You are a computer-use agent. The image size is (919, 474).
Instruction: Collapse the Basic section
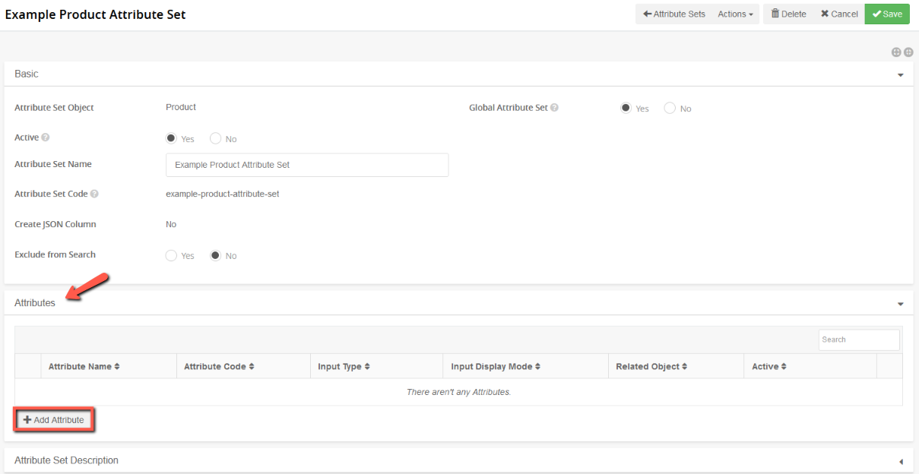[x=900, y=74]
